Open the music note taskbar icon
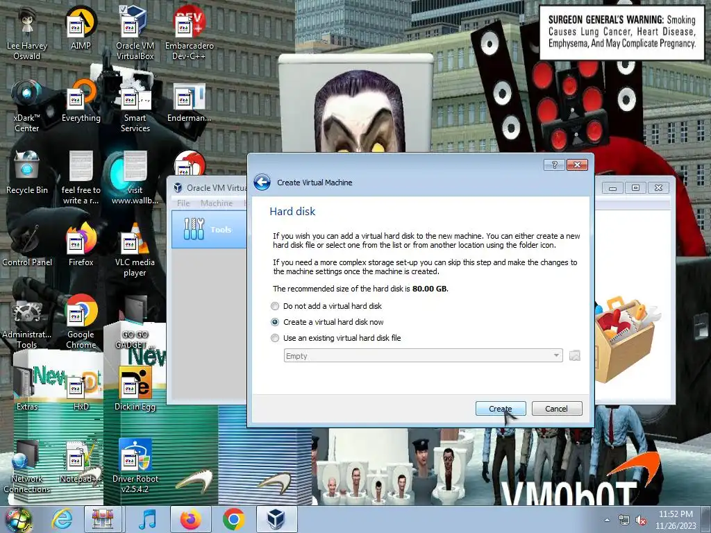This screenshot has width=711, height=533. [147, 520]
